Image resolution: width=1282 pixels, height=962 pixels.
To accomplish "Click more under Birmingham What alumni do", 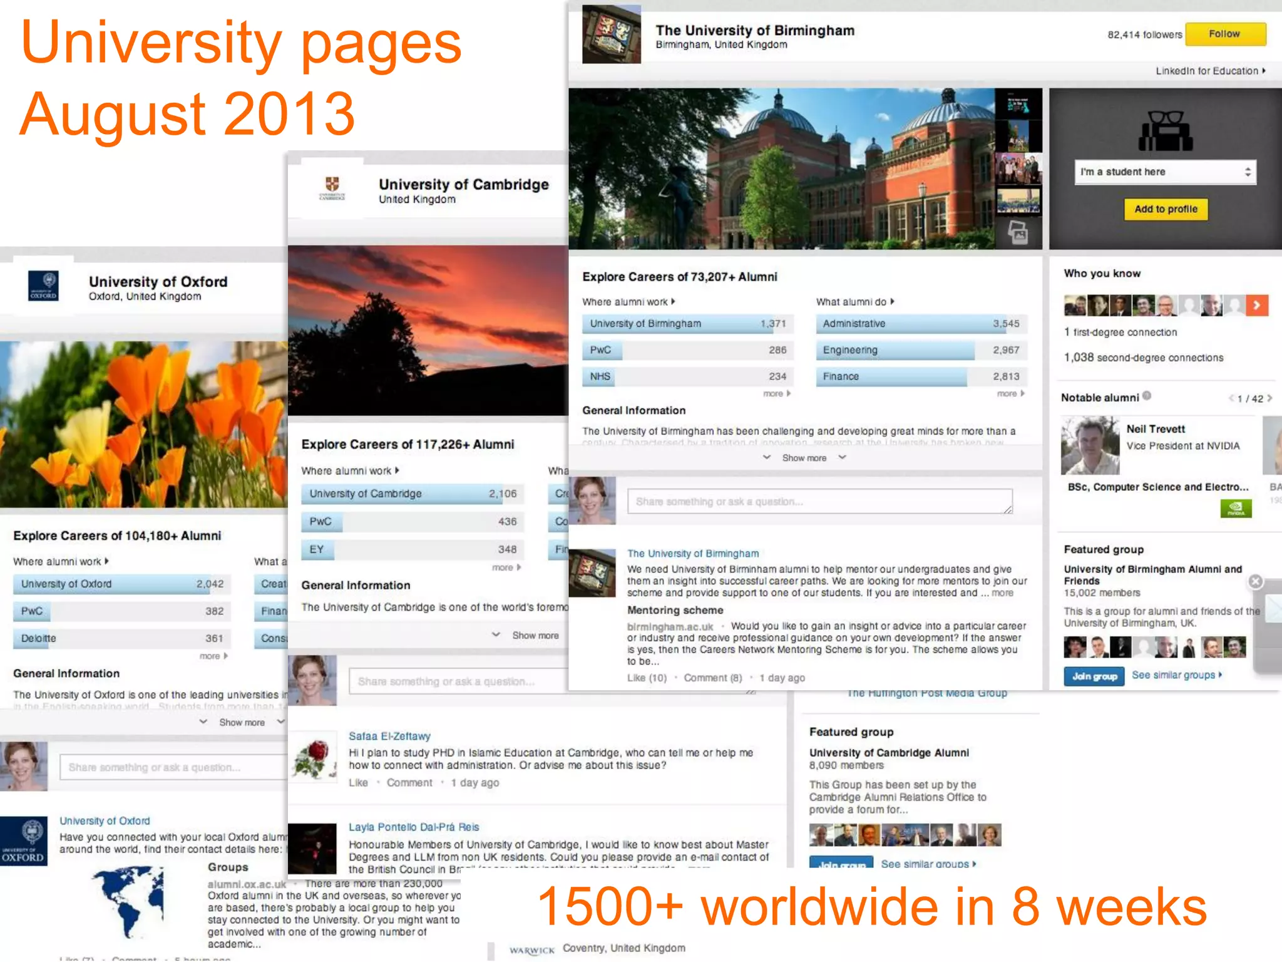I will click(x=1011, y=394).
